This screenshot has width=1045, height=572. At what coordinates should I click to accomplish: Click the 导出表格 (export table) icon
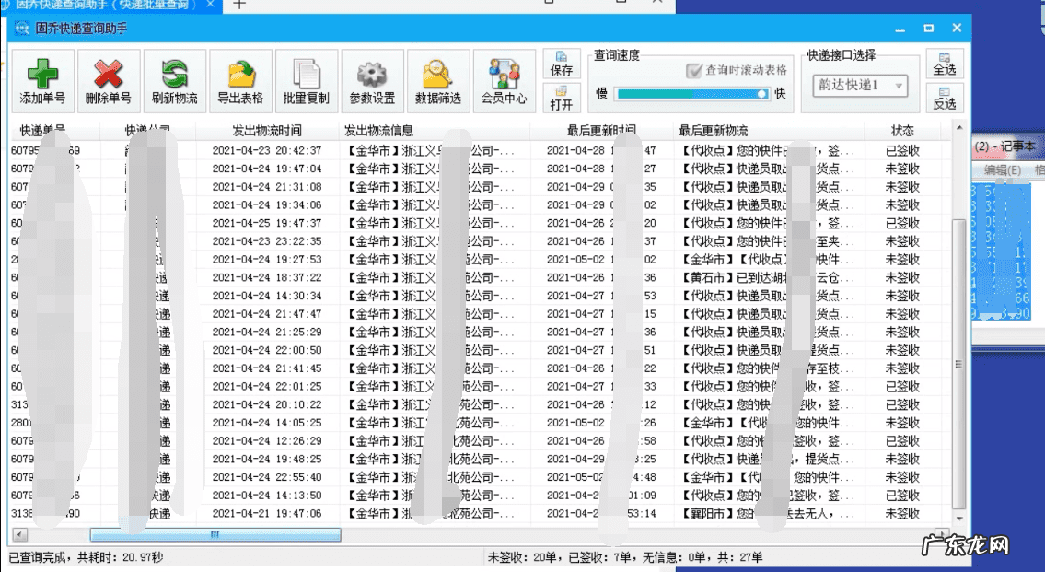(x=241, y=80)
